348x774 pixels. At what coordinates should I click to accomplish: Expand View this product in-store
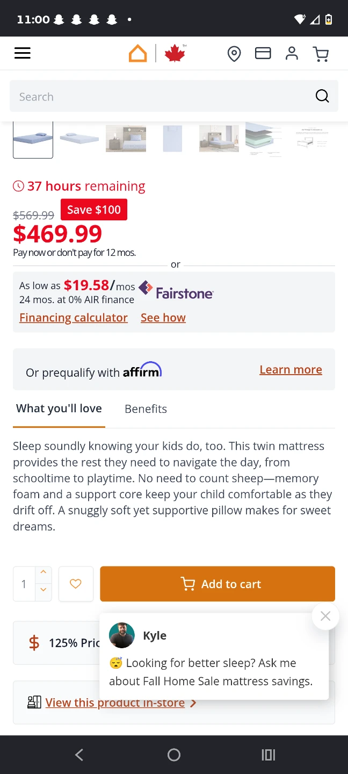(x=115, y=703)
